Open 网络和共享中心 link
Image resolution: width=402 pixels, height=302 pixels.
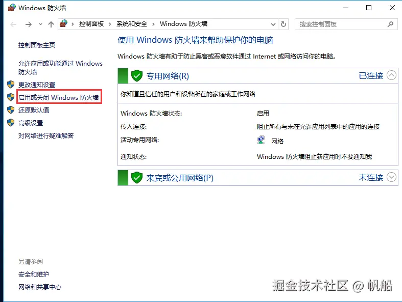coord(40,287)
